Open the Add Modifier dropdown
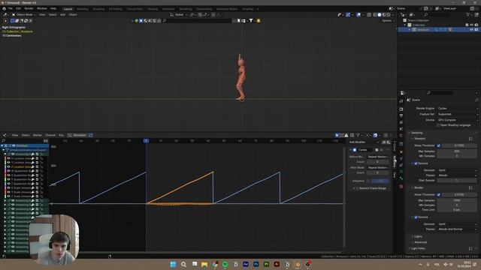 [364, 142]
